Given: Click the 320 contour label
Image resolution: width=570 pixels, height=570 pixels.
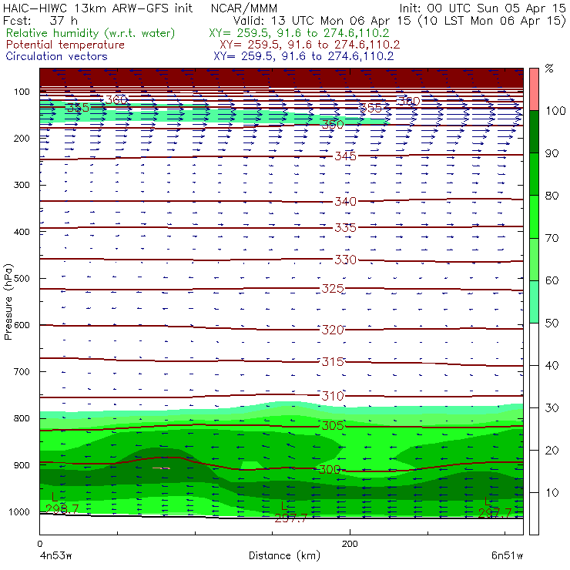Looking at the screenshot, I should tap(333, 330).
